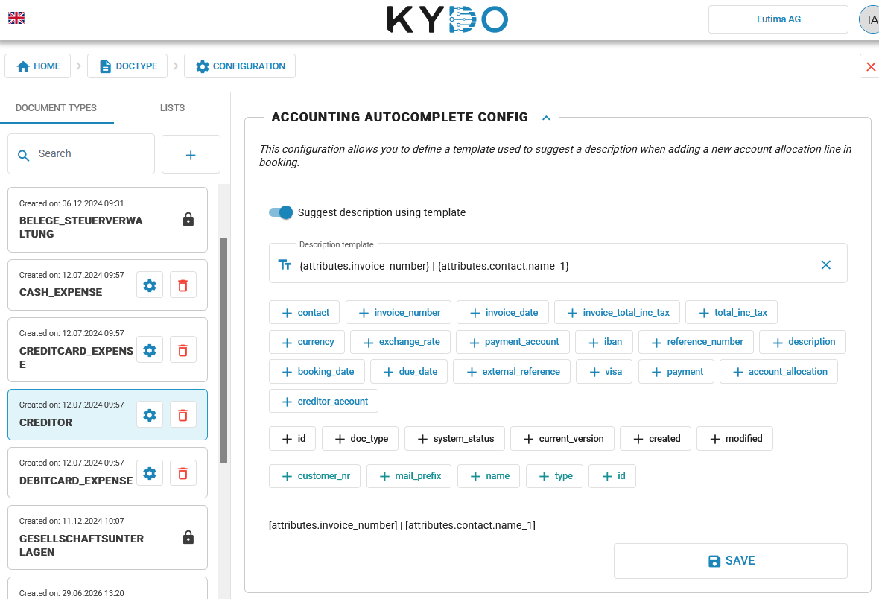Switch to the LISTS tab
879x599 pixels.
[172, 108]
